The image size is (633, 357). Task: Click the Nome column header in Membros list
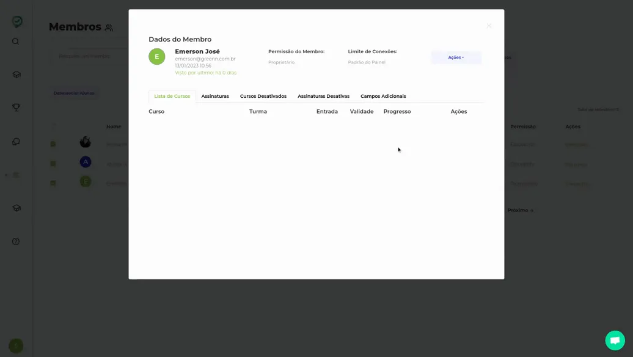point(114,127)
